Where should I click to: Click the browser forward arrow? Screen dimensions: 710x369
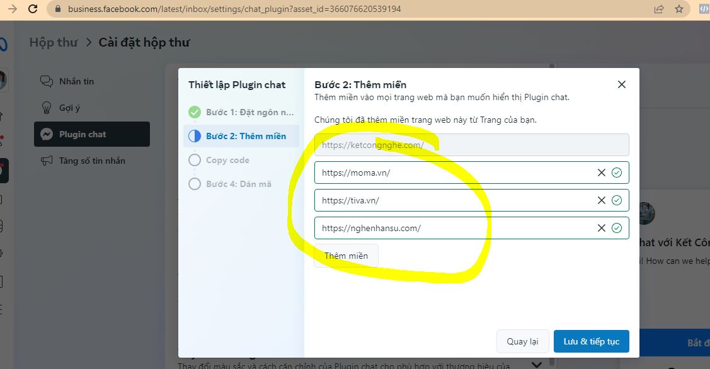12,9
